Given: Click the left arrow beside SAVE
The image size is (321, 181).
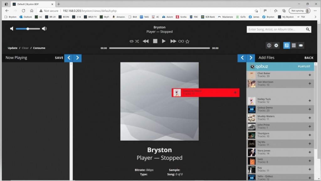Looking at the screenshot, I should pos(69,58).
